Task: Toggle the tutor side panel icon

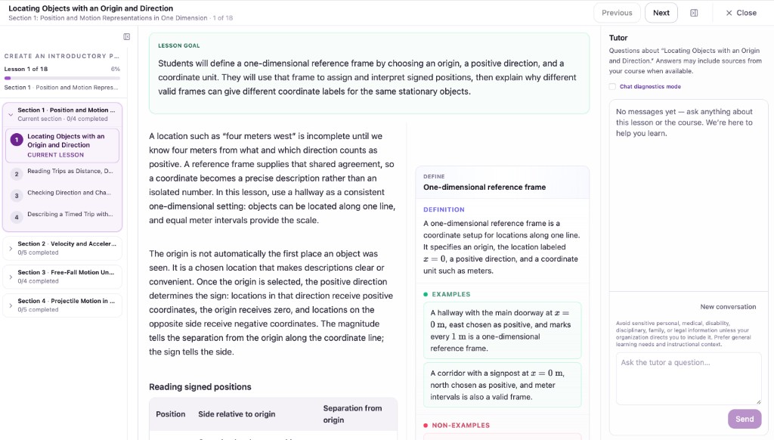Action: point(694,13)
